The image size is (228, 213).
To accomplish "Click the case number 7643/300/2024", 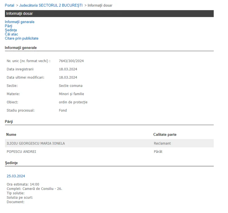I will pyautogui.click(x=71, y=61).
